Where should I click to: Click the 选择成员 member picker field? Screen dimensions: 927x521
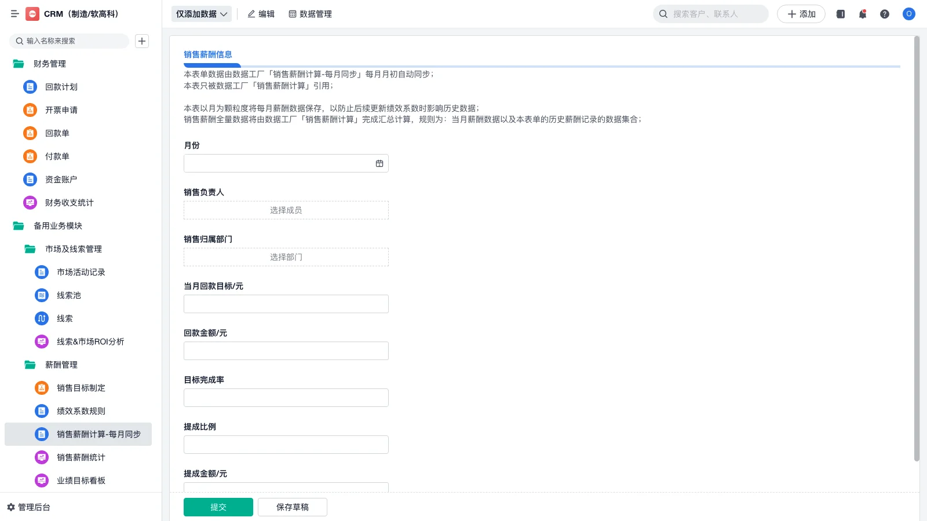pos(286,210)
